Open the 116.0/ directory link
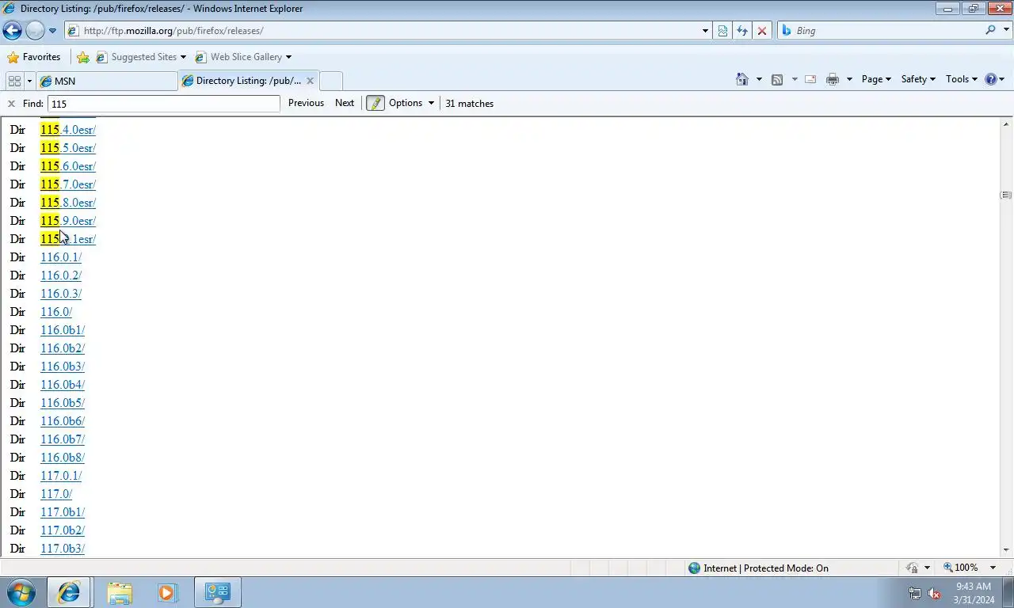Image resolution: width=1014 pixels, height=608 pixels. tap(56, 312)
